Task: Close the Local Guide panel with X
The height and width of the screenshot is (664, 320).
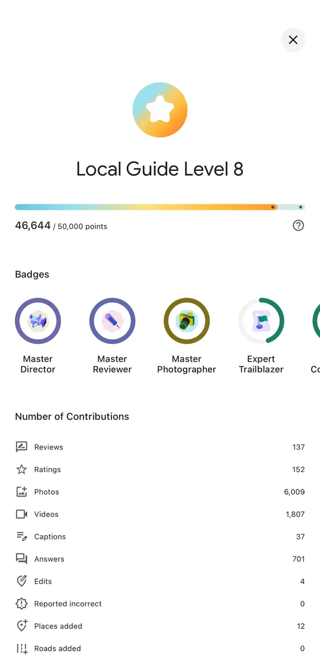Action: [x=293, y=40]
